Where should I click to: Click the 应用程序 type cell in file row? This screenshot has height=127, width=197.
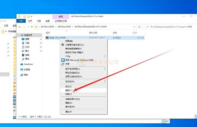pyautogui.click(x=117, y=38)
